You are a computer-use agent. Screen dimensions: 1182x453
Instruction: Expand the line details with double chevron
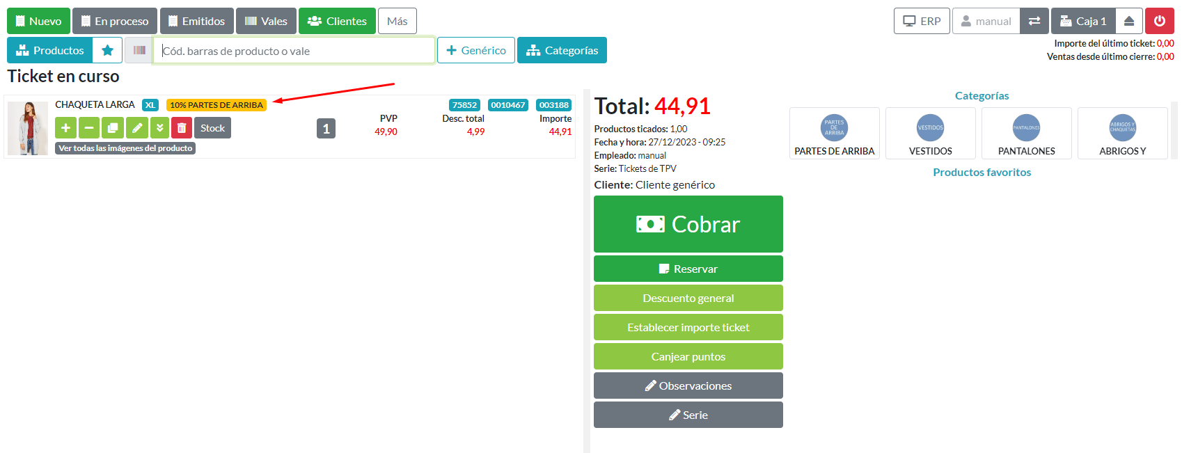click(x=159, y=128)
